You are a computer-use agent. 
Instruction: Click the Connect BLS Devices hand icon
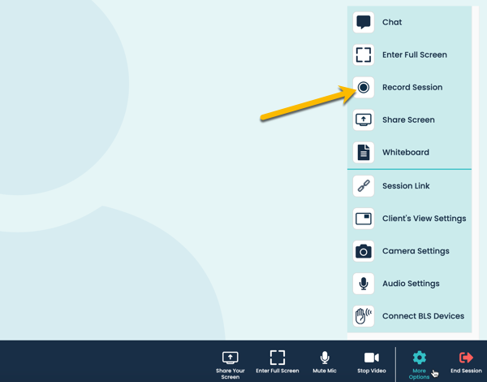tap(364, 316)
